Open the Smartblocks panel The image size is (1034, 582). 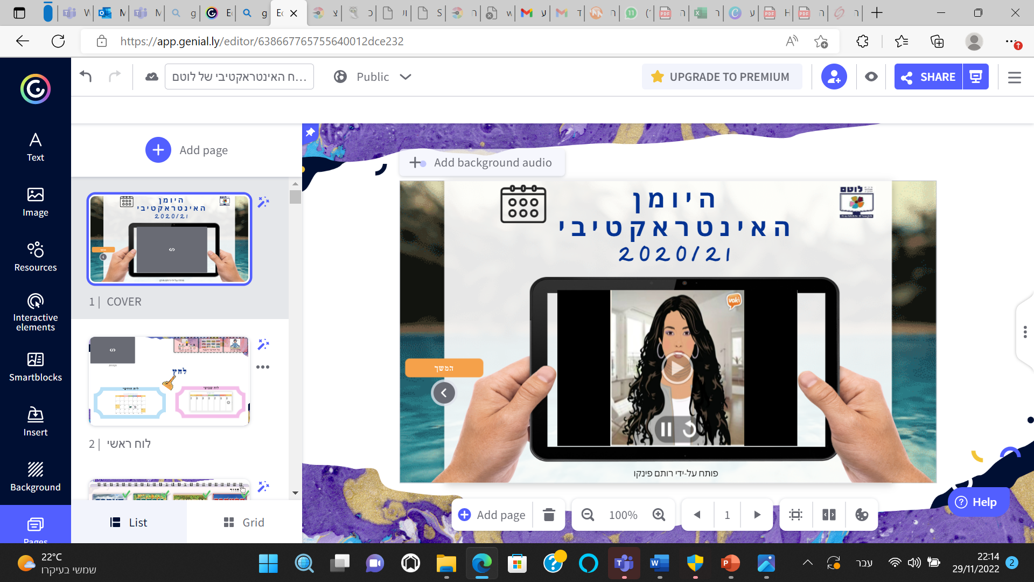(36, 366)
